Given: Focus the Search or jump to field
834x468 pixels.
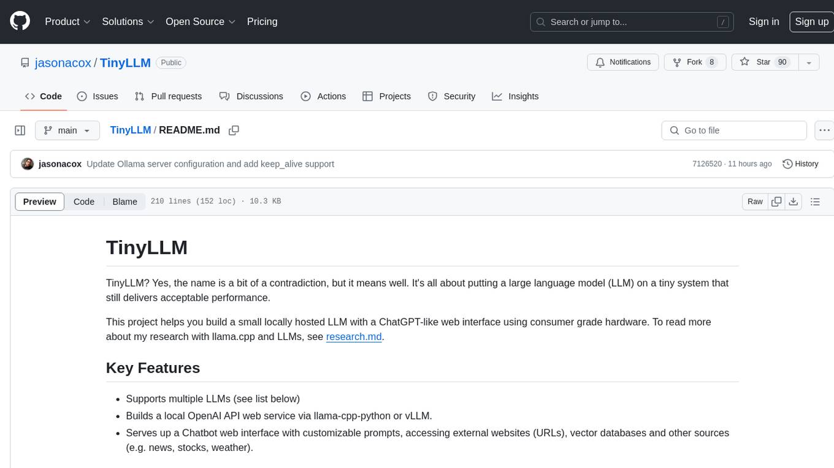Looking at the screenshot, I should (x=632, y=21).
